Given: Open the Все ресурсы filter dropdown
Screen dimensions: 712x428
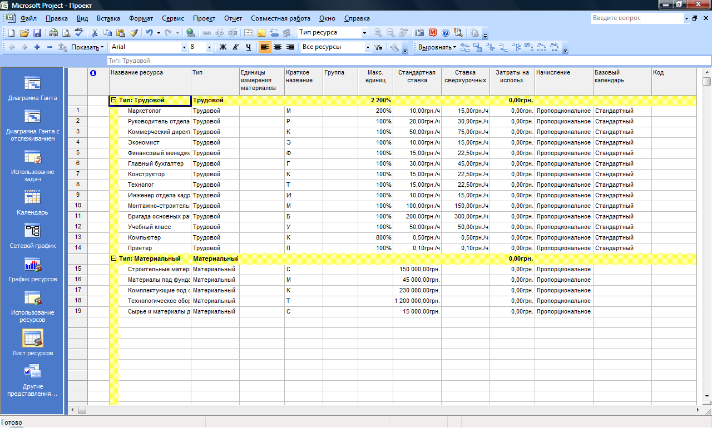Looking at the screenshot, I should pyautogui.click(x=367, y=47).
